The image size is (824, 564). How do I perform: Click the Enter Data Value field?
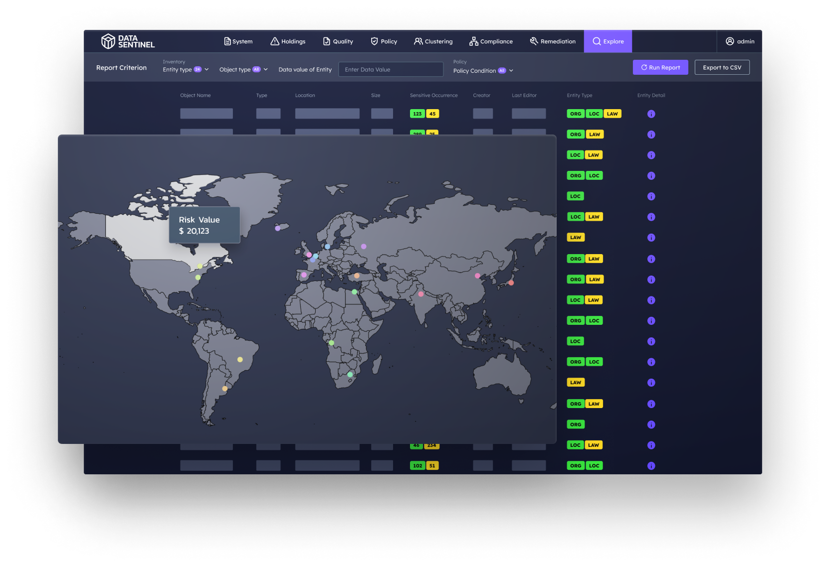click(x=391, y=69)
